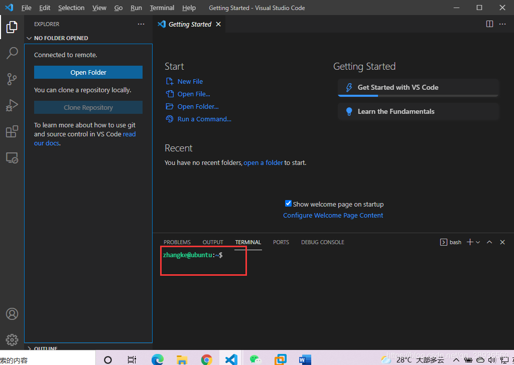Image resolution: width=514 pixels, height=365 pixels.
Task: Open Task View on taskbar
Action: (x=132, y=360)
